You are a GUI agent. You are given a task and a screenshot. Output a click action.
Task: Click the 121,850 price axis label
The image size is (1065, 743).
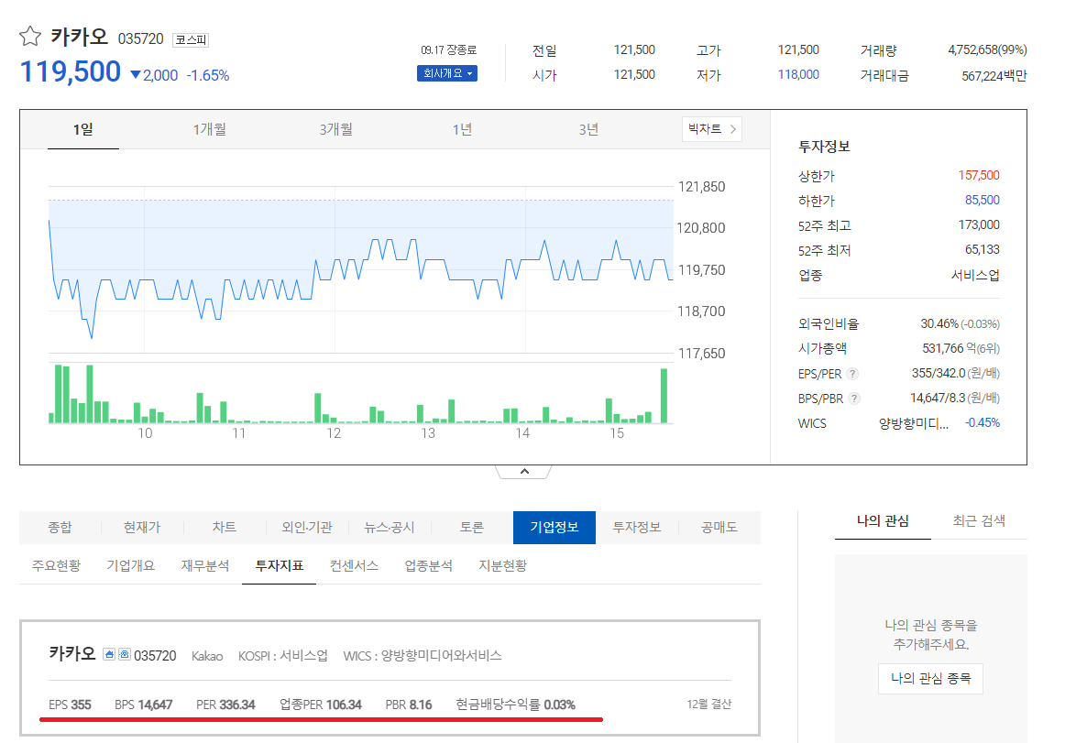coord(702,187)
